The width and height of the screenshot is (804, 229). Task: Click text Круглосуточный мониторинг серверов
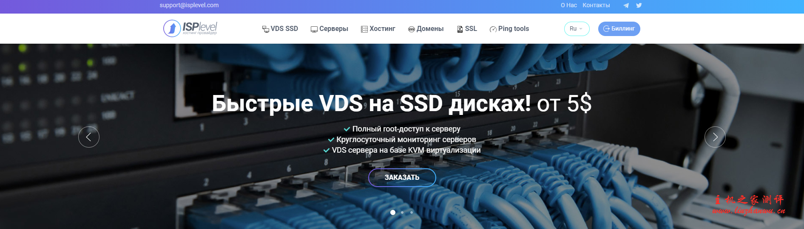click(406, 140)
